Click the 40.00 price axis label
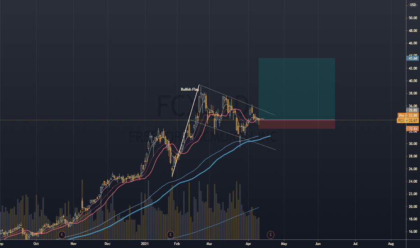Image resolution: width=420 pixels, height=248 pixels. pos(413,81)
